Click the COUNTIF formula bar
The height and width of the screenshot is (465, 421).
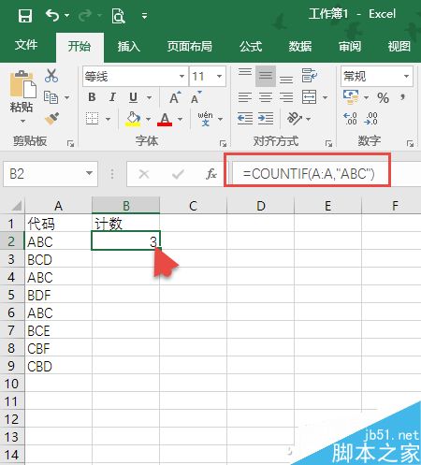[326, 174]
